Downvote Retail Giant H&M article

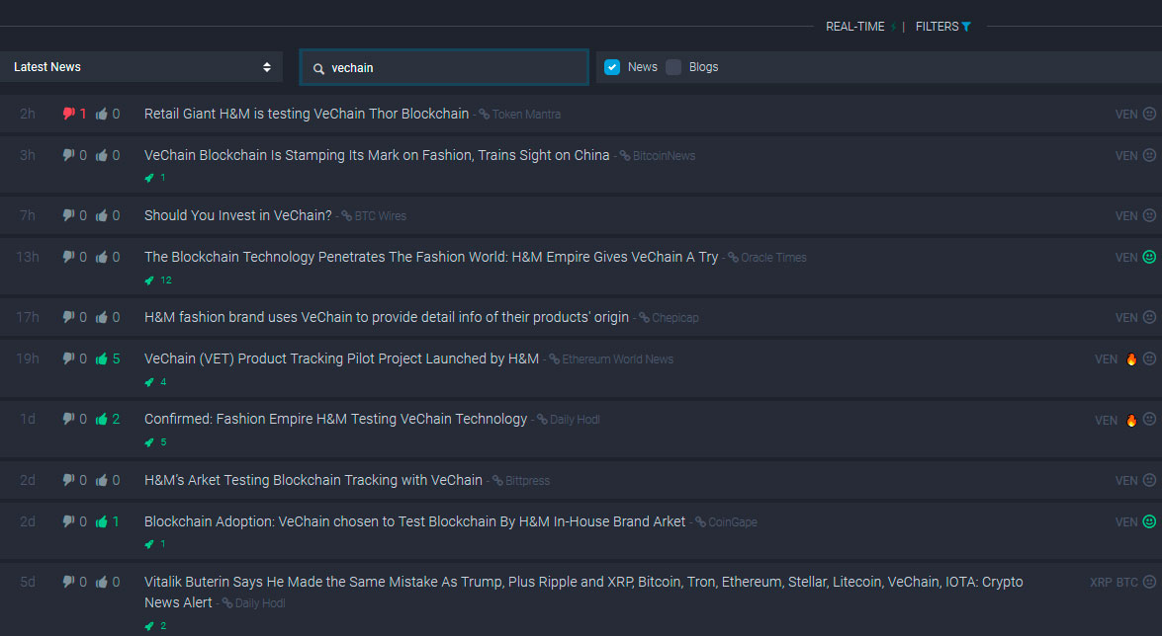pyautogui.click(x=68, y=114)
